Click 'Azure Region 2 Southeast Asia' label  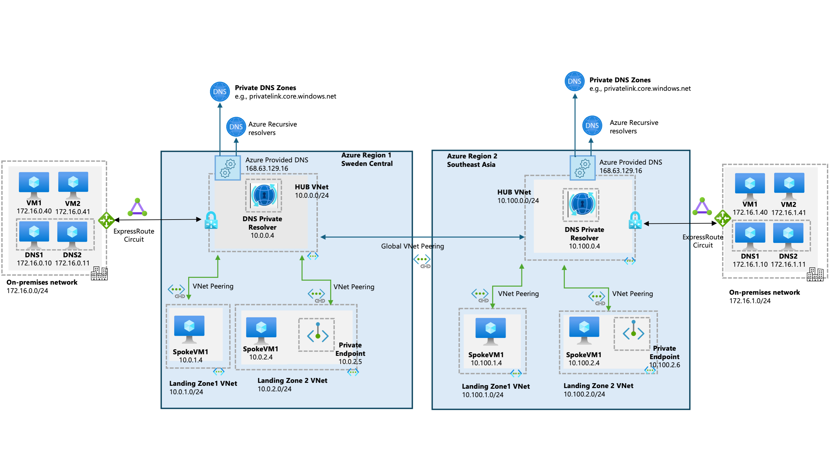point(472,160)
